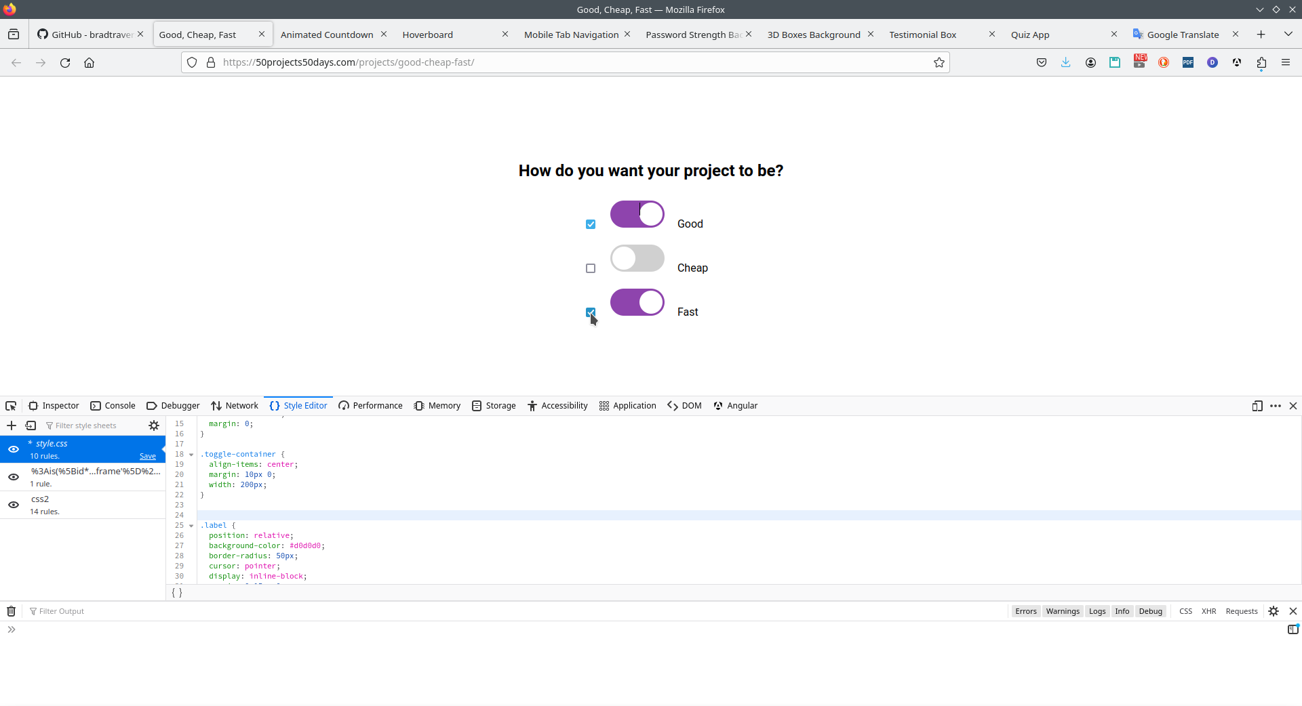Go to the home page
Image resolution: width=1302 pixels, height=706 pixels.
pyautogui.click(x=89, y=62)
